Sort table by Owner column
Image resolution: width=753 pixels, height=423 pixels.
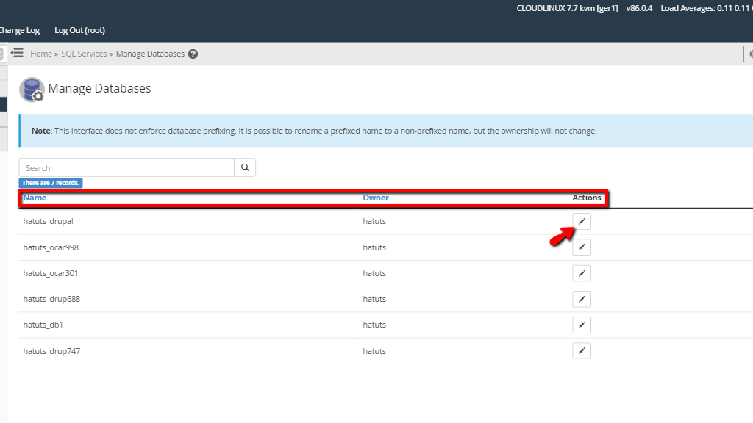click(376, 198)
